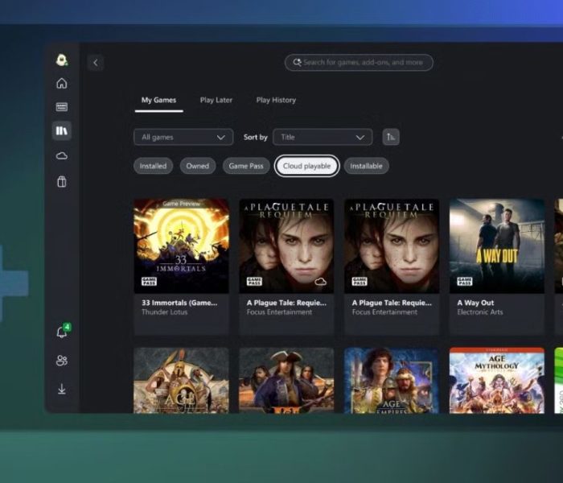563x483 pixels.
Task: Click the Game Preview banner on 33 Immortals
Action: click(x=181, y=204)
